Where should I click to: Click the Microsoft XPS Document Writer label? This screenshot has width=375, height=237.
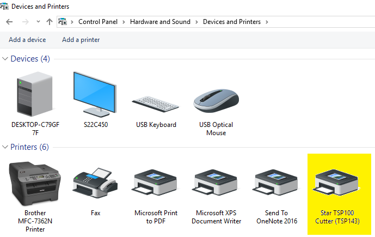(216, 217)
